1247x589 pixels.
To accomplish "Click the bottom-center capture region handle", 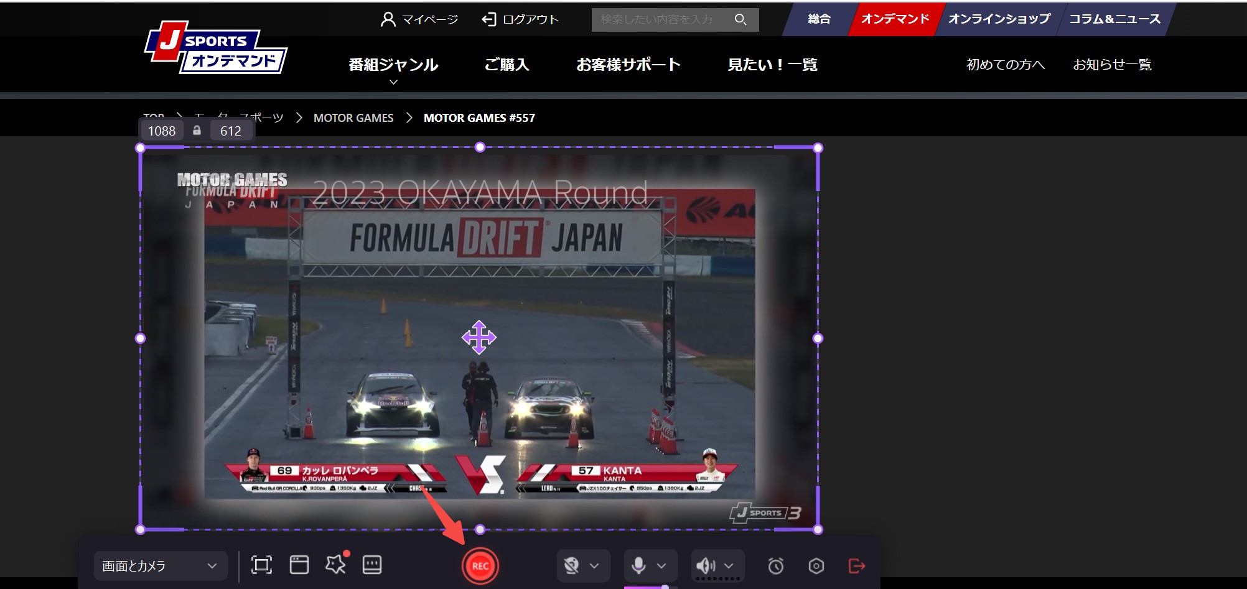I will (x=480, y=529).
